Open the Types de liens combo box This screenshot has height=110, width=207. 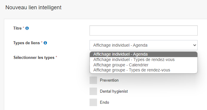coord(144,45)
